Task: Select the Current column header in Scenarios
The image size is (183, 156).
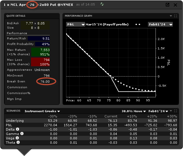Action: tap(111, 116)
